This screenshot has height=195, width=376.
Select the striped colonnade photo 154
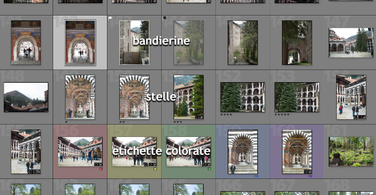[351, 97]
